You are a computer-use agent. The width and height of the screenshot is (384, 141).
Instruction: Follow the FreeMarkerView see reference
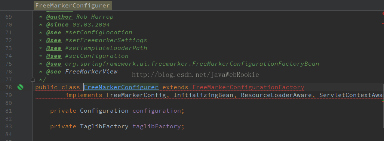[x=91, y=72]
